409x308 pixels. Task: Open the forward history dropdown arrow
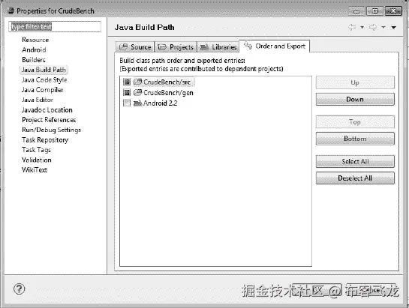pos(383,27)
